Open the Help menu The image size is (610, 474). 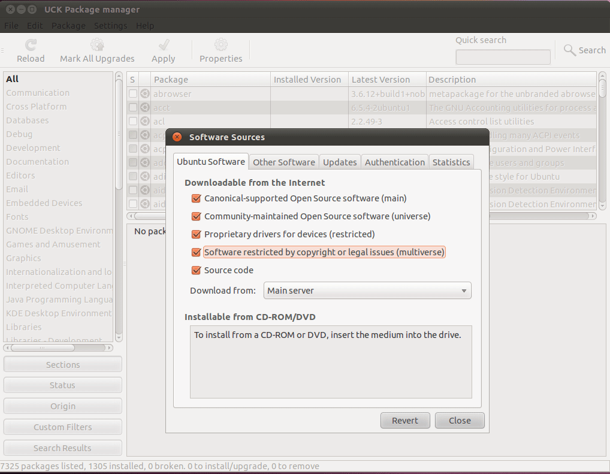(145, 26)
